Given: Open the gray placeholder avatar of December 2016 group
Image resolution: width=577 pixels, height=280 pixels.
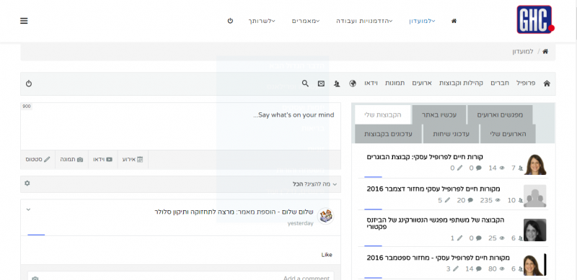Looking at the screenshot, I should pyautogui.click(x=535, y=196).
